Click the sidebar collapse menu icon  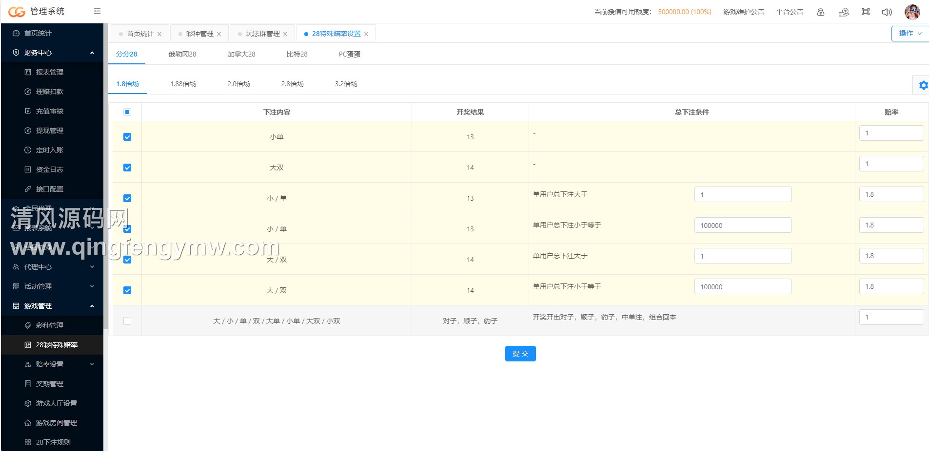97,11
